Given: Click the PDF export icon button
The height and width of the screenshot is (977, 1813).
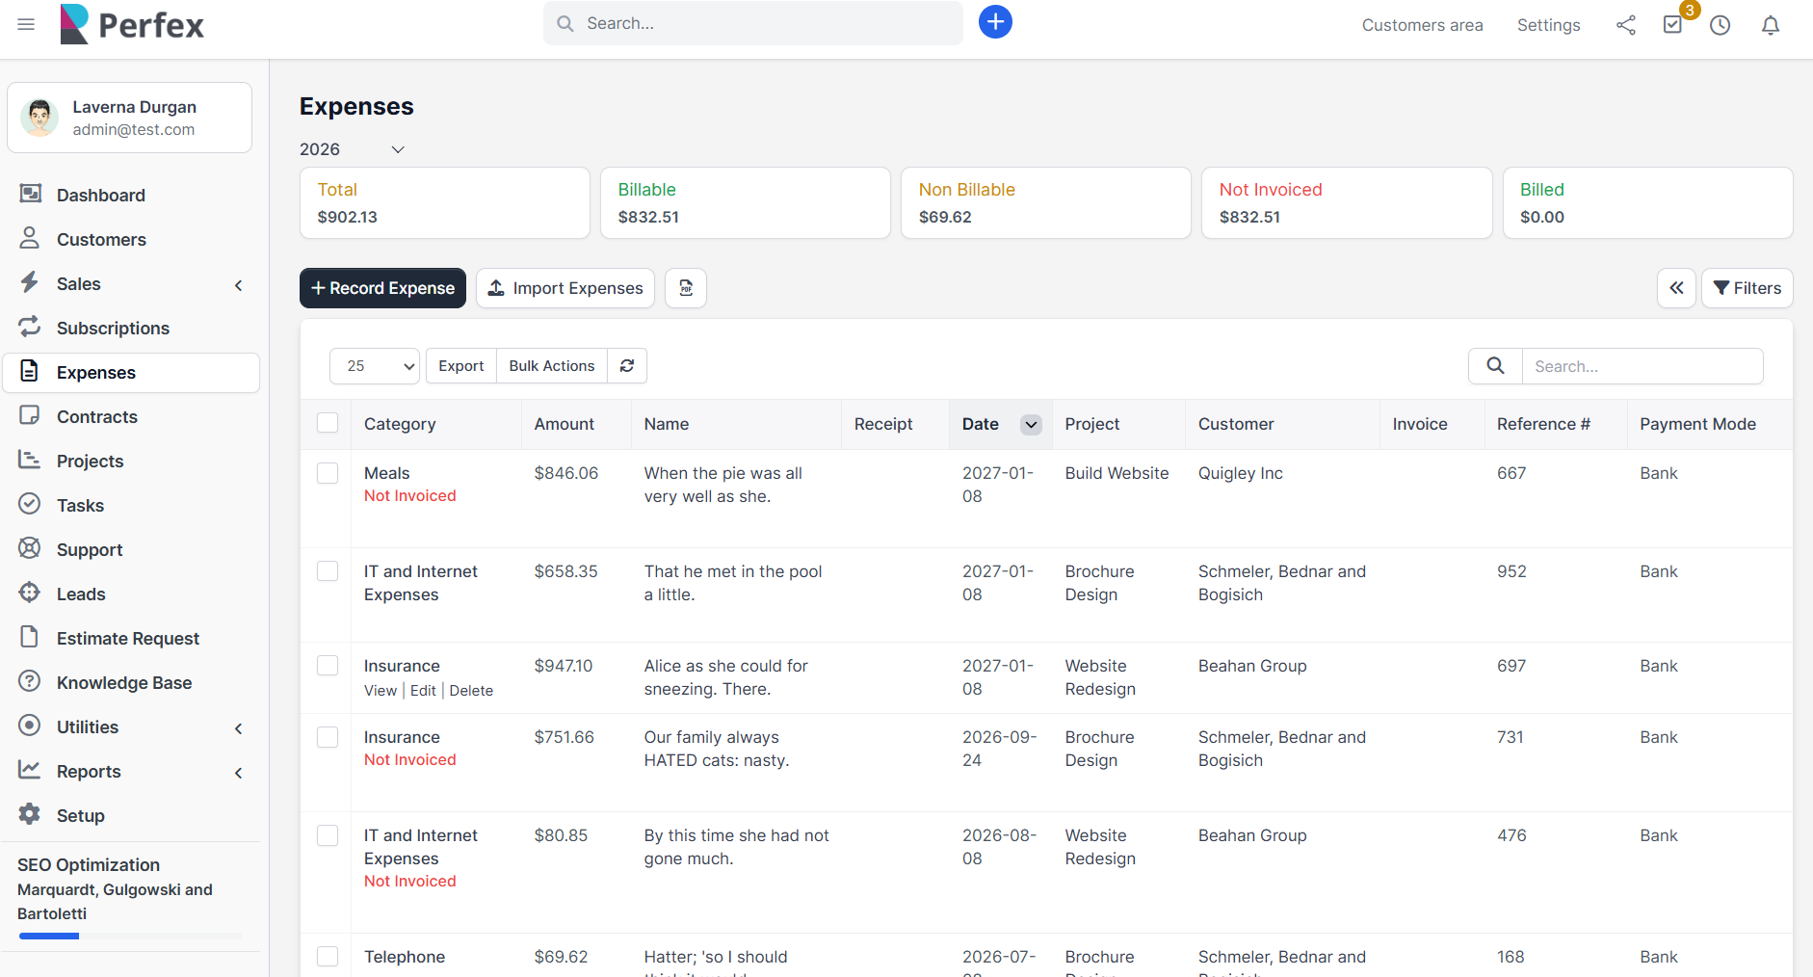Looking at the screenshot, I should click(x=686, y=288).
